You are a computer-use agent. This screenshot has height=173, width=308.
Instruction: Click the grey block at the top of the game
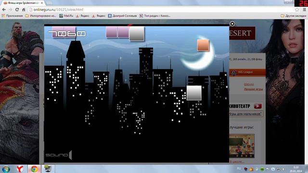137,34
